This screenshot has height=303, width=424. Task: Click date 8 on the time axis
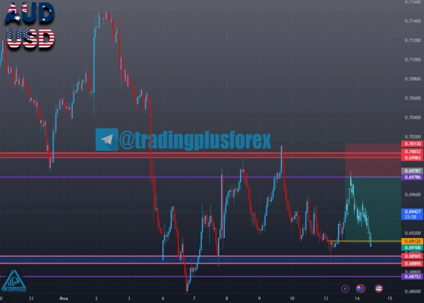point(227,299)
